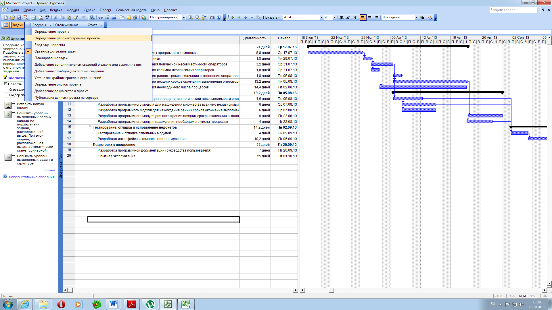Viewport: 552px width, 310px height.
Task: Toggle the align left button
Action: pyautogui.click(x=363, y=18)
